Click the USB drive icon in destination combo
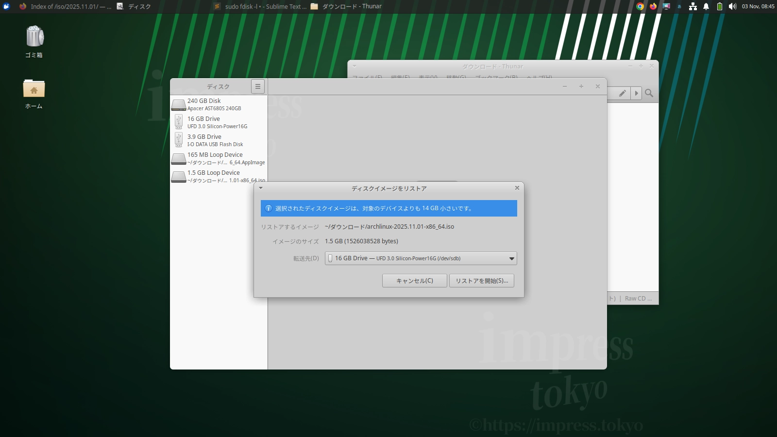 click(x=330, y=258)
